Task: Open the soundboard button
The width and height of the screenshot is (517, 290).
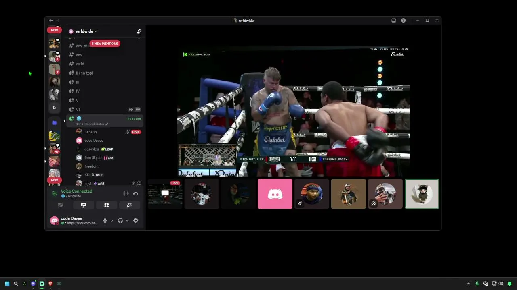Action: point(129,205)
